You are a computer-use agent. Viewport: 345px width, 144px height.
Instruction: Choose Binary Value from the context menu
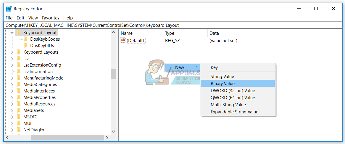(223, 84)
